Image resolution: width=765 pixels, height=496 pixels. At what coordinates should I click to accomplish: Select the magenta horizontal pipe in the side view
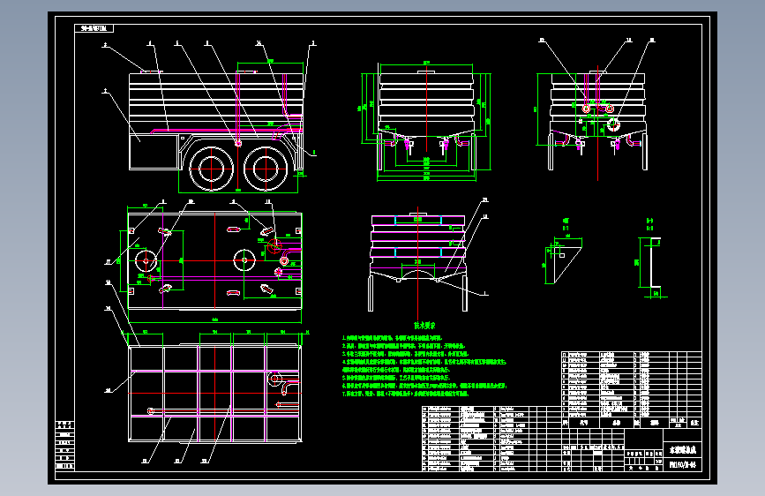point(227,131)
